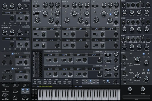This screenshot has width=152, height=101.
Task: Enable OSC2 Sync on OSC3
Action: click(x=95, y=12)
